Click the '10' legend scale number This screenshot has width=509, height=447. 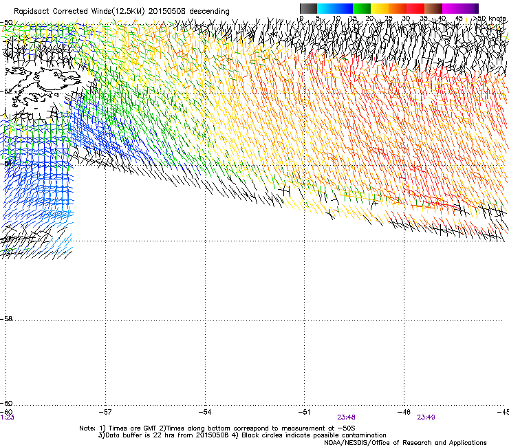[336, 18]
